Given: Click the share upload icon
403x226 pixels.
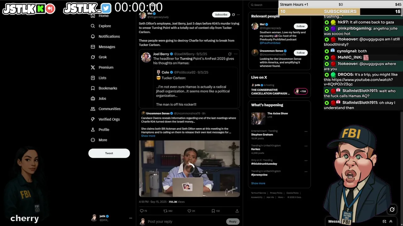Looking at the screenshot, I should point(237,211).
